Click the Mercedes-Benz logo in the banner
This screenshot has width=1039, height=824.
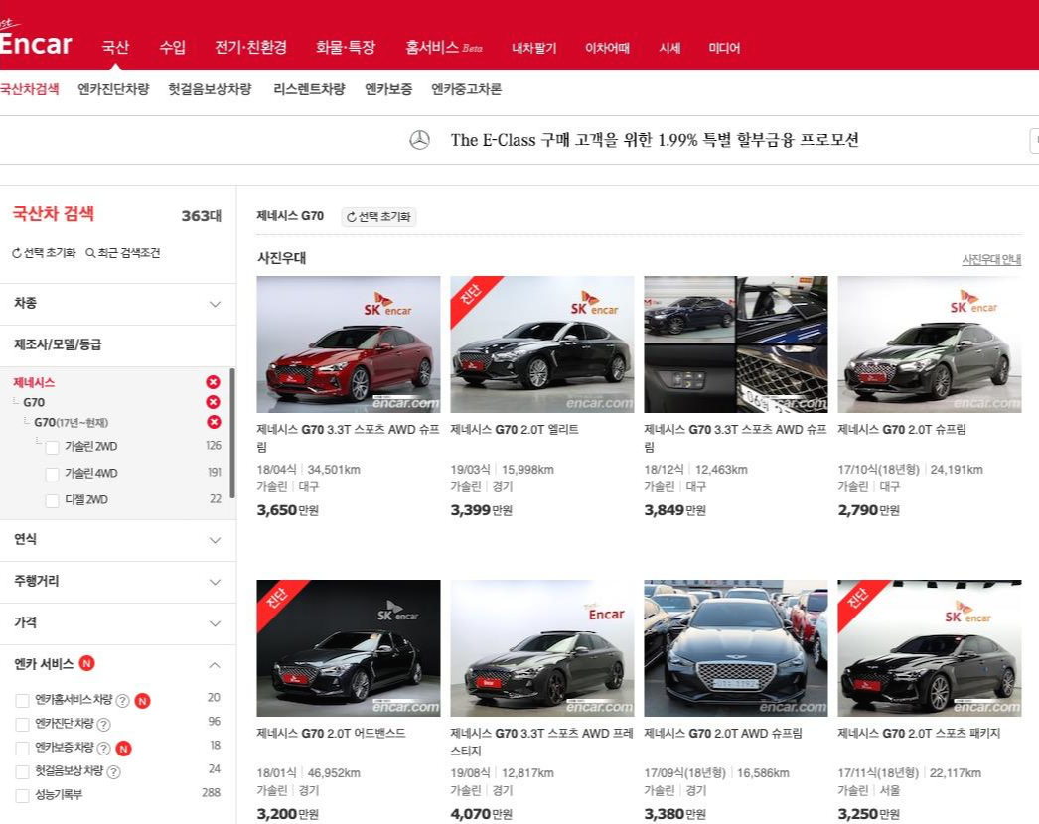(419, 140)
